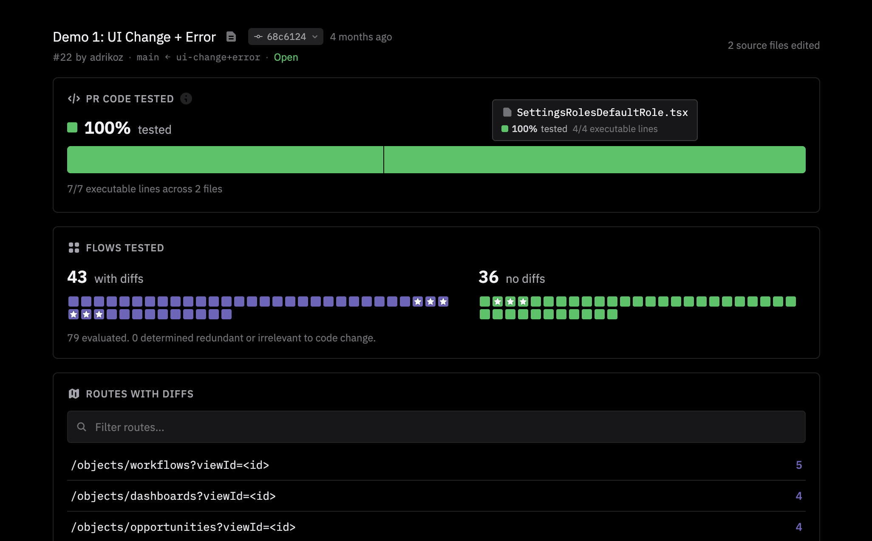The height and width of the screenshot is (541, 872).
Task: Click the '43 with diffs' count
Action: (x=105, y=278)
